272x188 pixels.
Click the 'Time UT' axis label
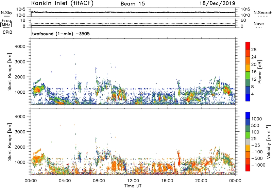(x=133, y=186)
